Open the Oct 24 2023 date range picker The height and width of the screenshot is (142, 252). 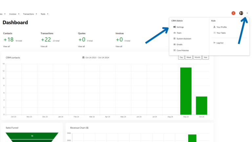97,58
